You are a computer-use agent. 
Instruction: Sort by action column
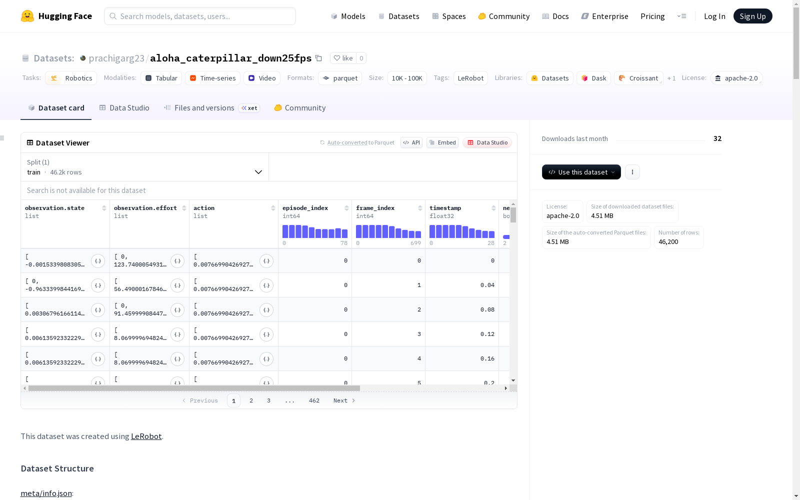pos(273,208)
